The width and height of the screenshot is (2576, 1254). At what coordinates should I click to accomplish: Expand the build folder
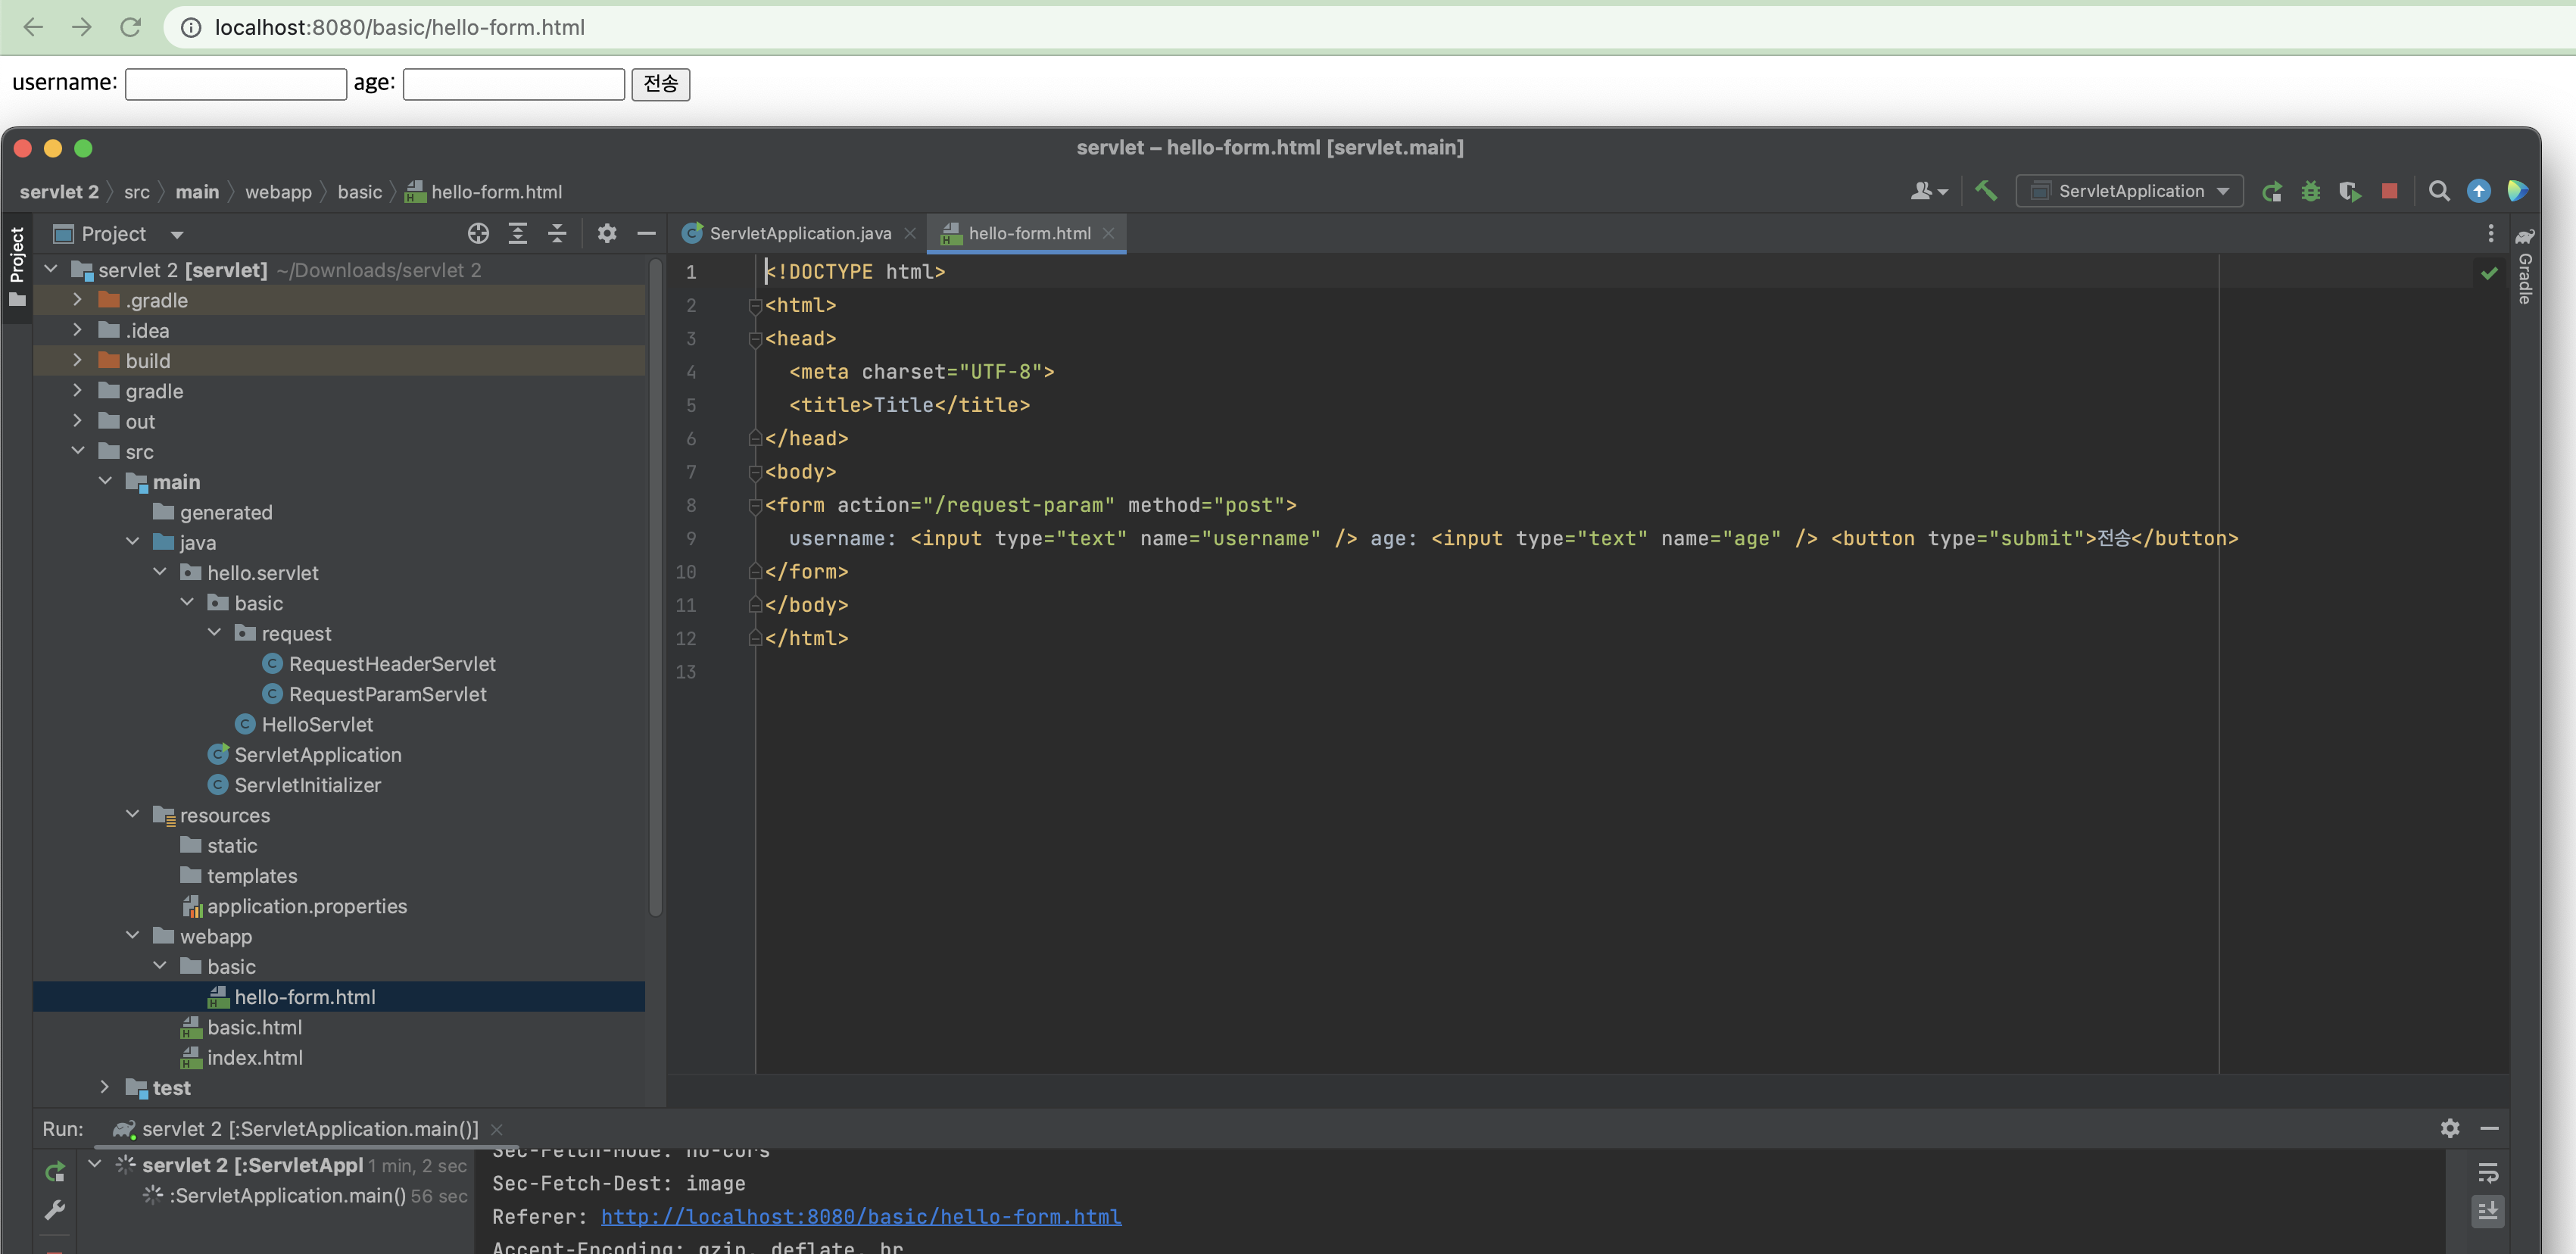coord(77,359)
